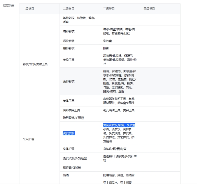Click the 旅行装/体验装 category cell
Viewport: 197px width, 184px height.
72,168
